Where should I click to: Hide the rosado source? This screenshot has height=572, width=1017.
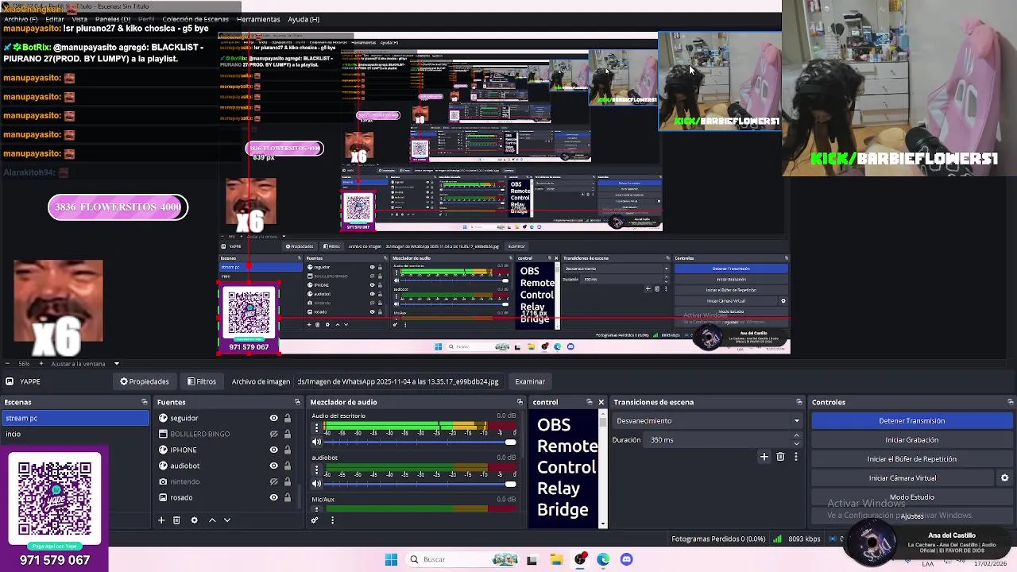[x=273, y=497]
